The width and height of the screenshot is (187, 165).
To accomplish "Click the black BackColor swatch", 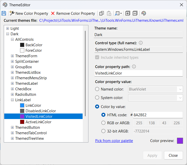I will point(22,45).
